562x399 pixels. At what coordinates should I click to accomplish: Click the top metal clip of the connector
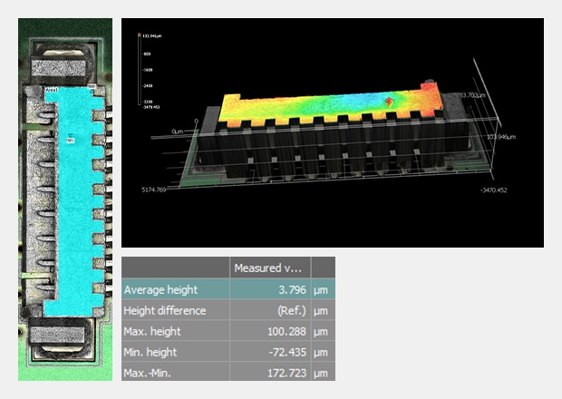[x=65, y=65]
